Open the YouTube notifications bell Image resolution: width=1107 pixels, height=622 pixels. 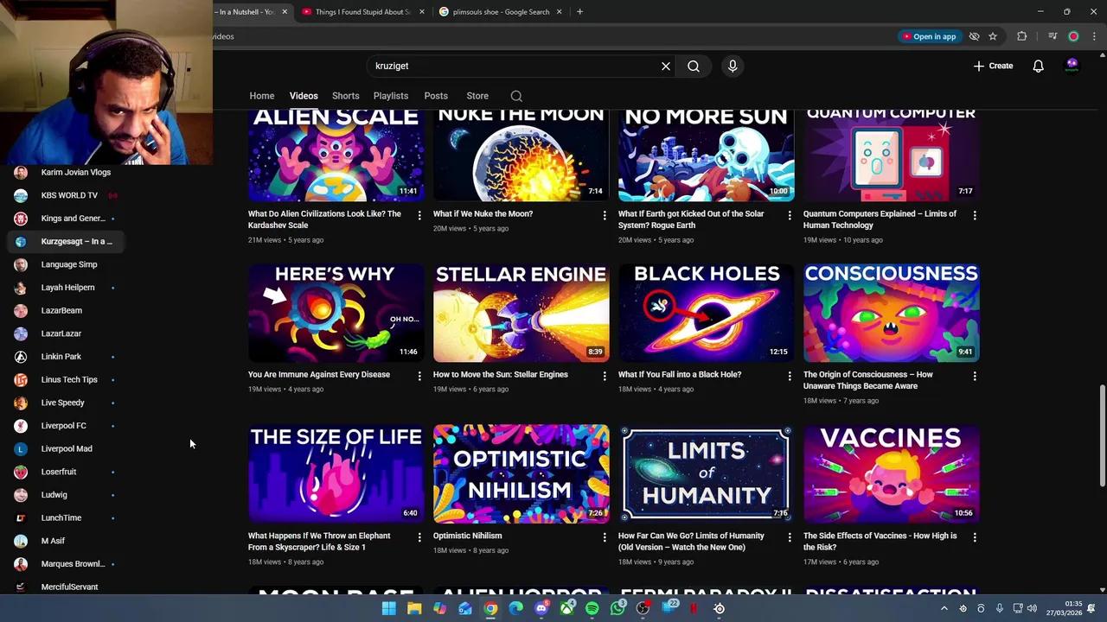coord(1038,66)
